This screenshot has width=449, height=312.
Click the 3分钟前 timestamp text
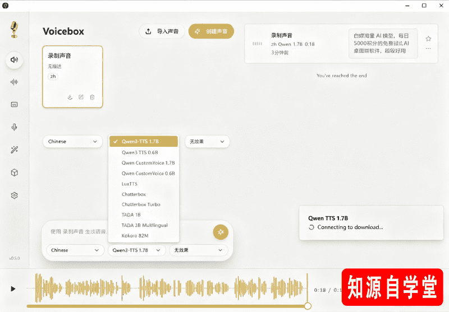pos(280,53)
